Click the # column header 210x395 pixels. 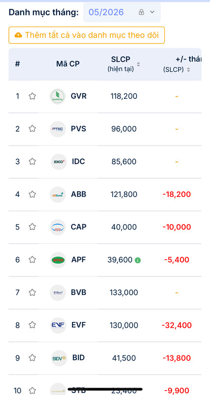click(x=17, y=64)
